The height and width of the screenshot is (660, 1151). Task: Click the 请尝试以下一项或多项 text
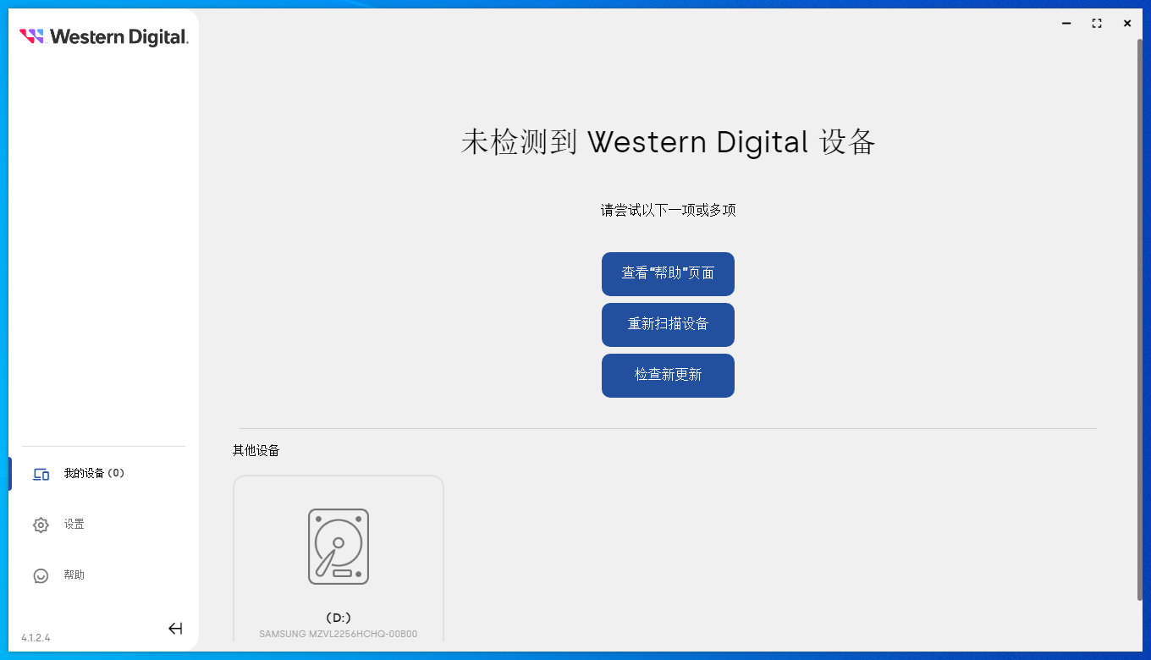coord(668,210)
